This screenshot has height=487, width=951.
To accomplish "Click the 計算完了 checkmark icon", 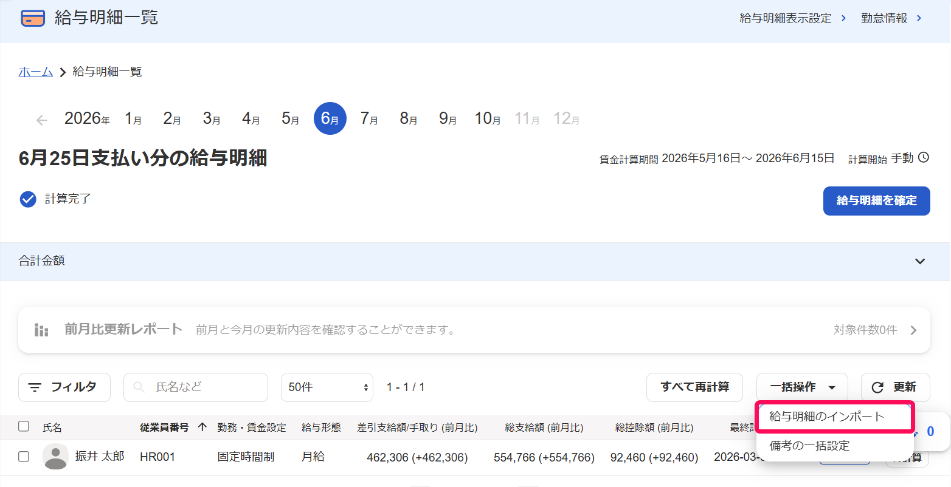I will click(x=28, y=199).
